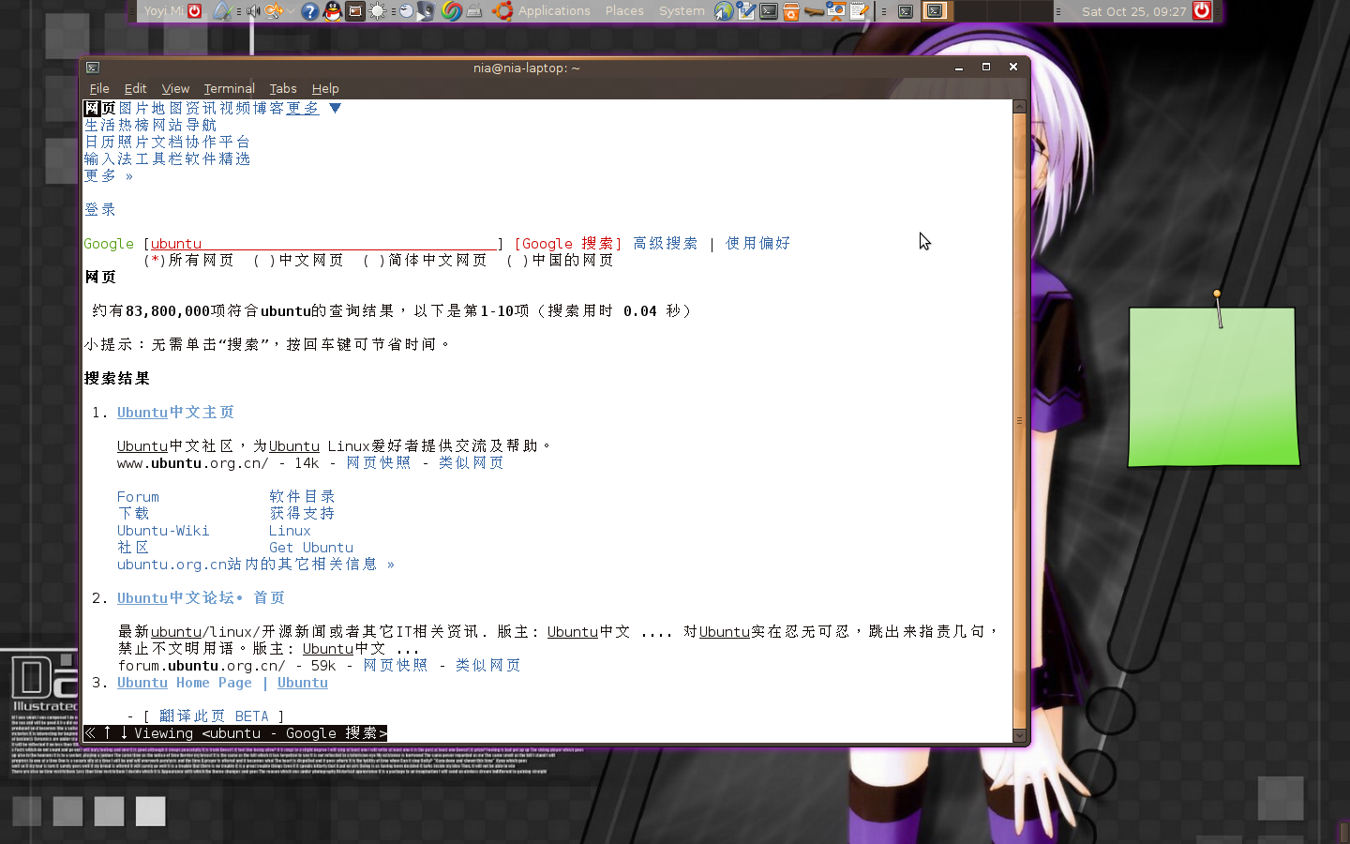Open the volume speaker icon
The height and width of the screenshot is (844, 1350).
click(253, 11)
